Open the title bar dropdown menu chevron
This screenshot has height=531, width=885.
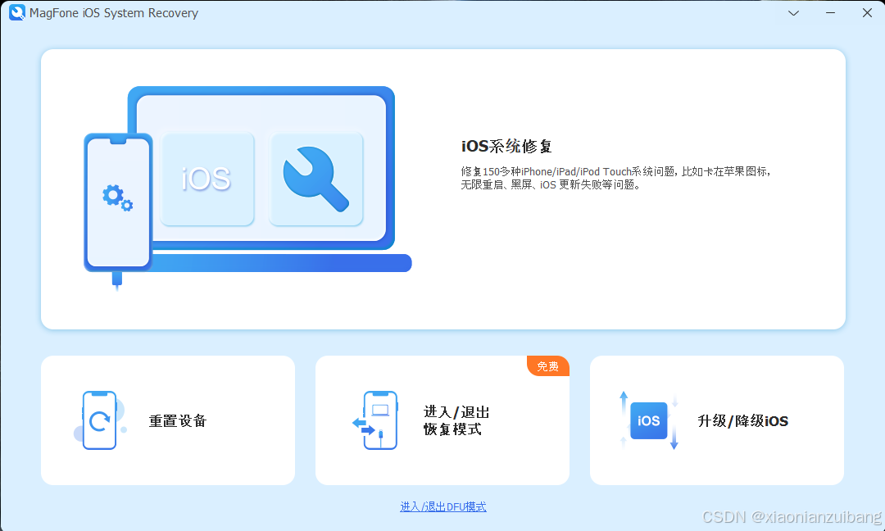[793, 13]
